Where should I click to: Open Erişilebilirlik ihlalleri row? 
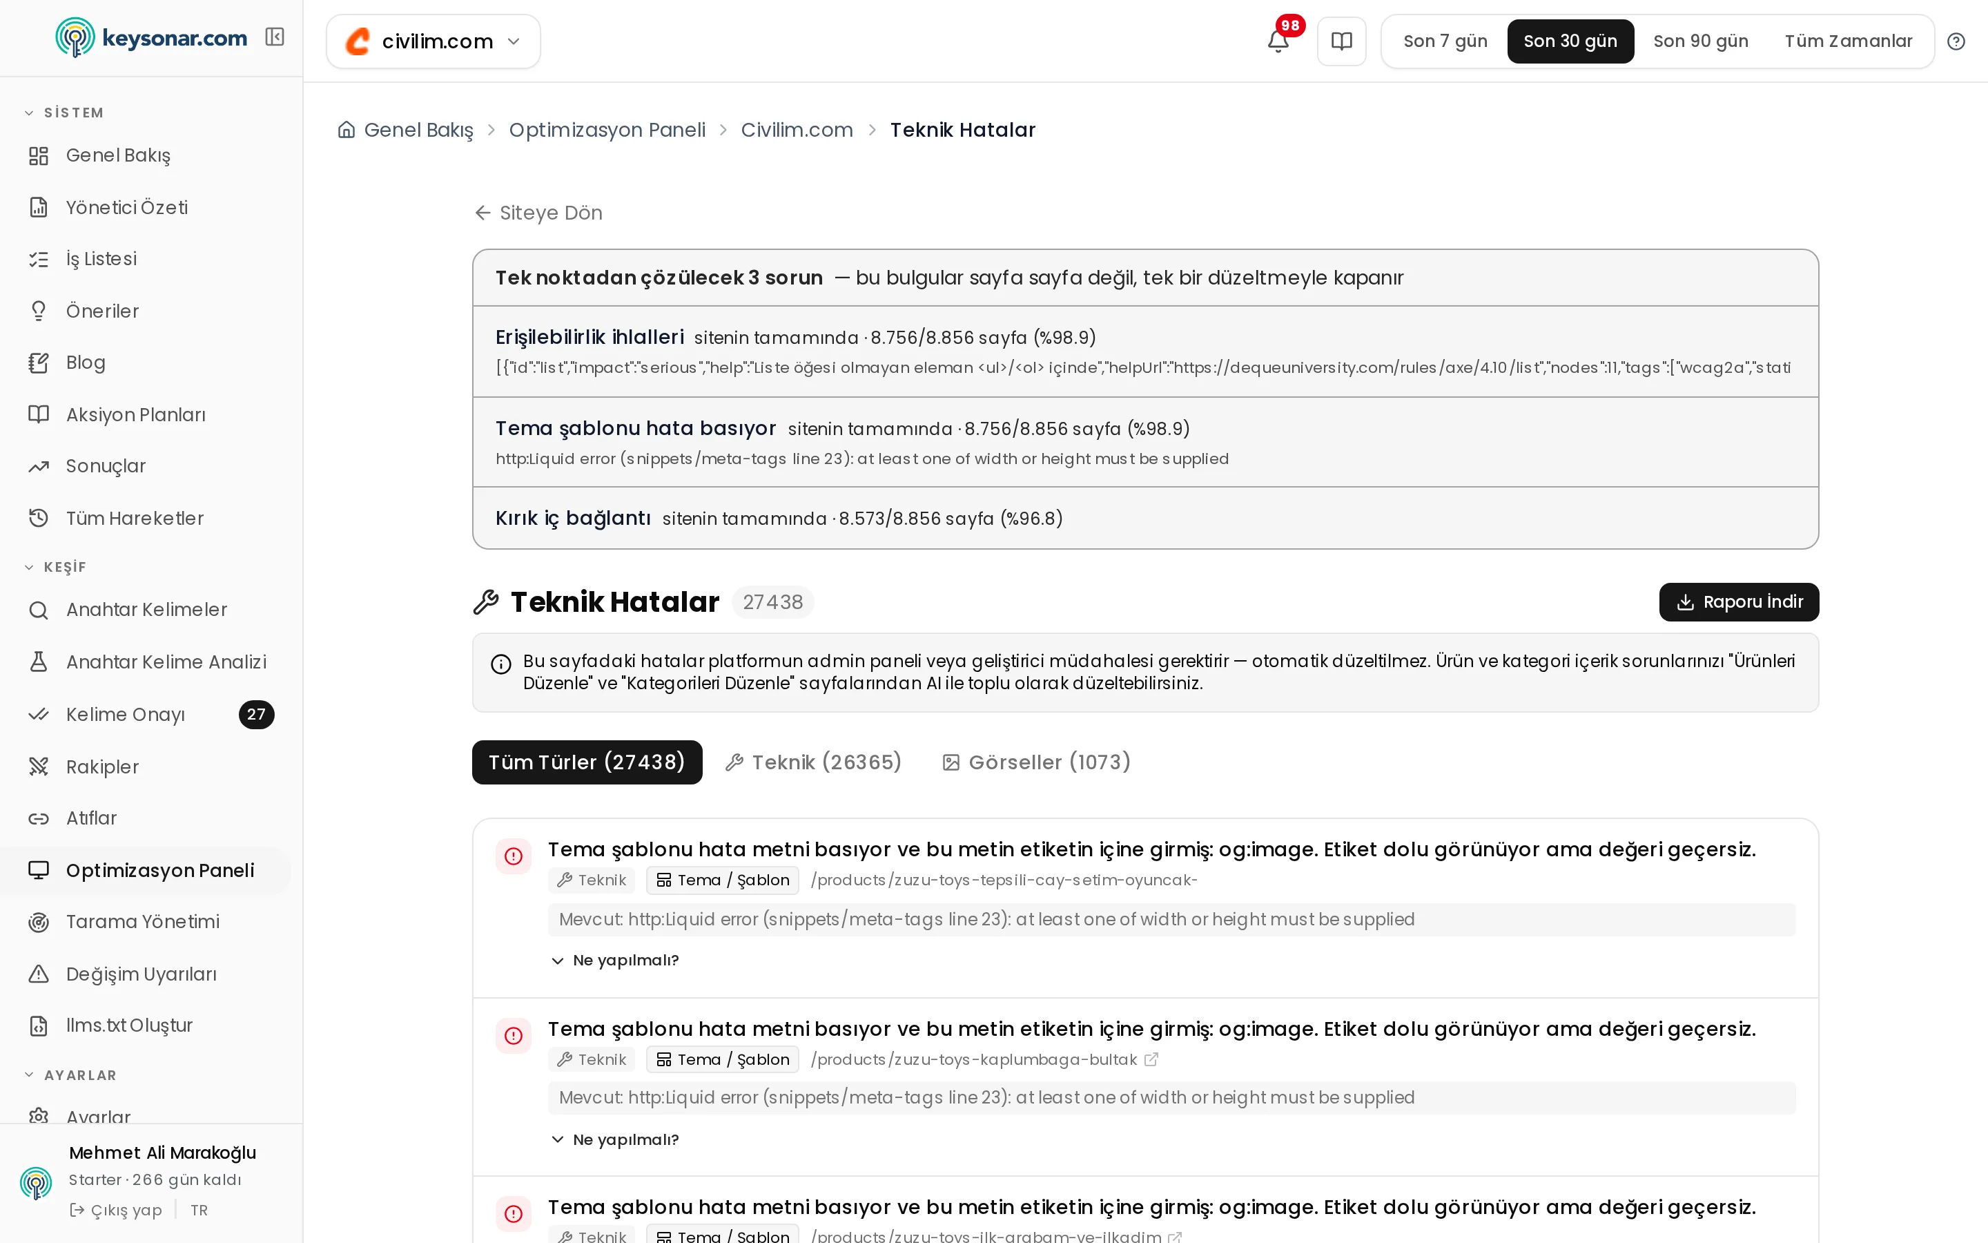tap(1145, 352)
